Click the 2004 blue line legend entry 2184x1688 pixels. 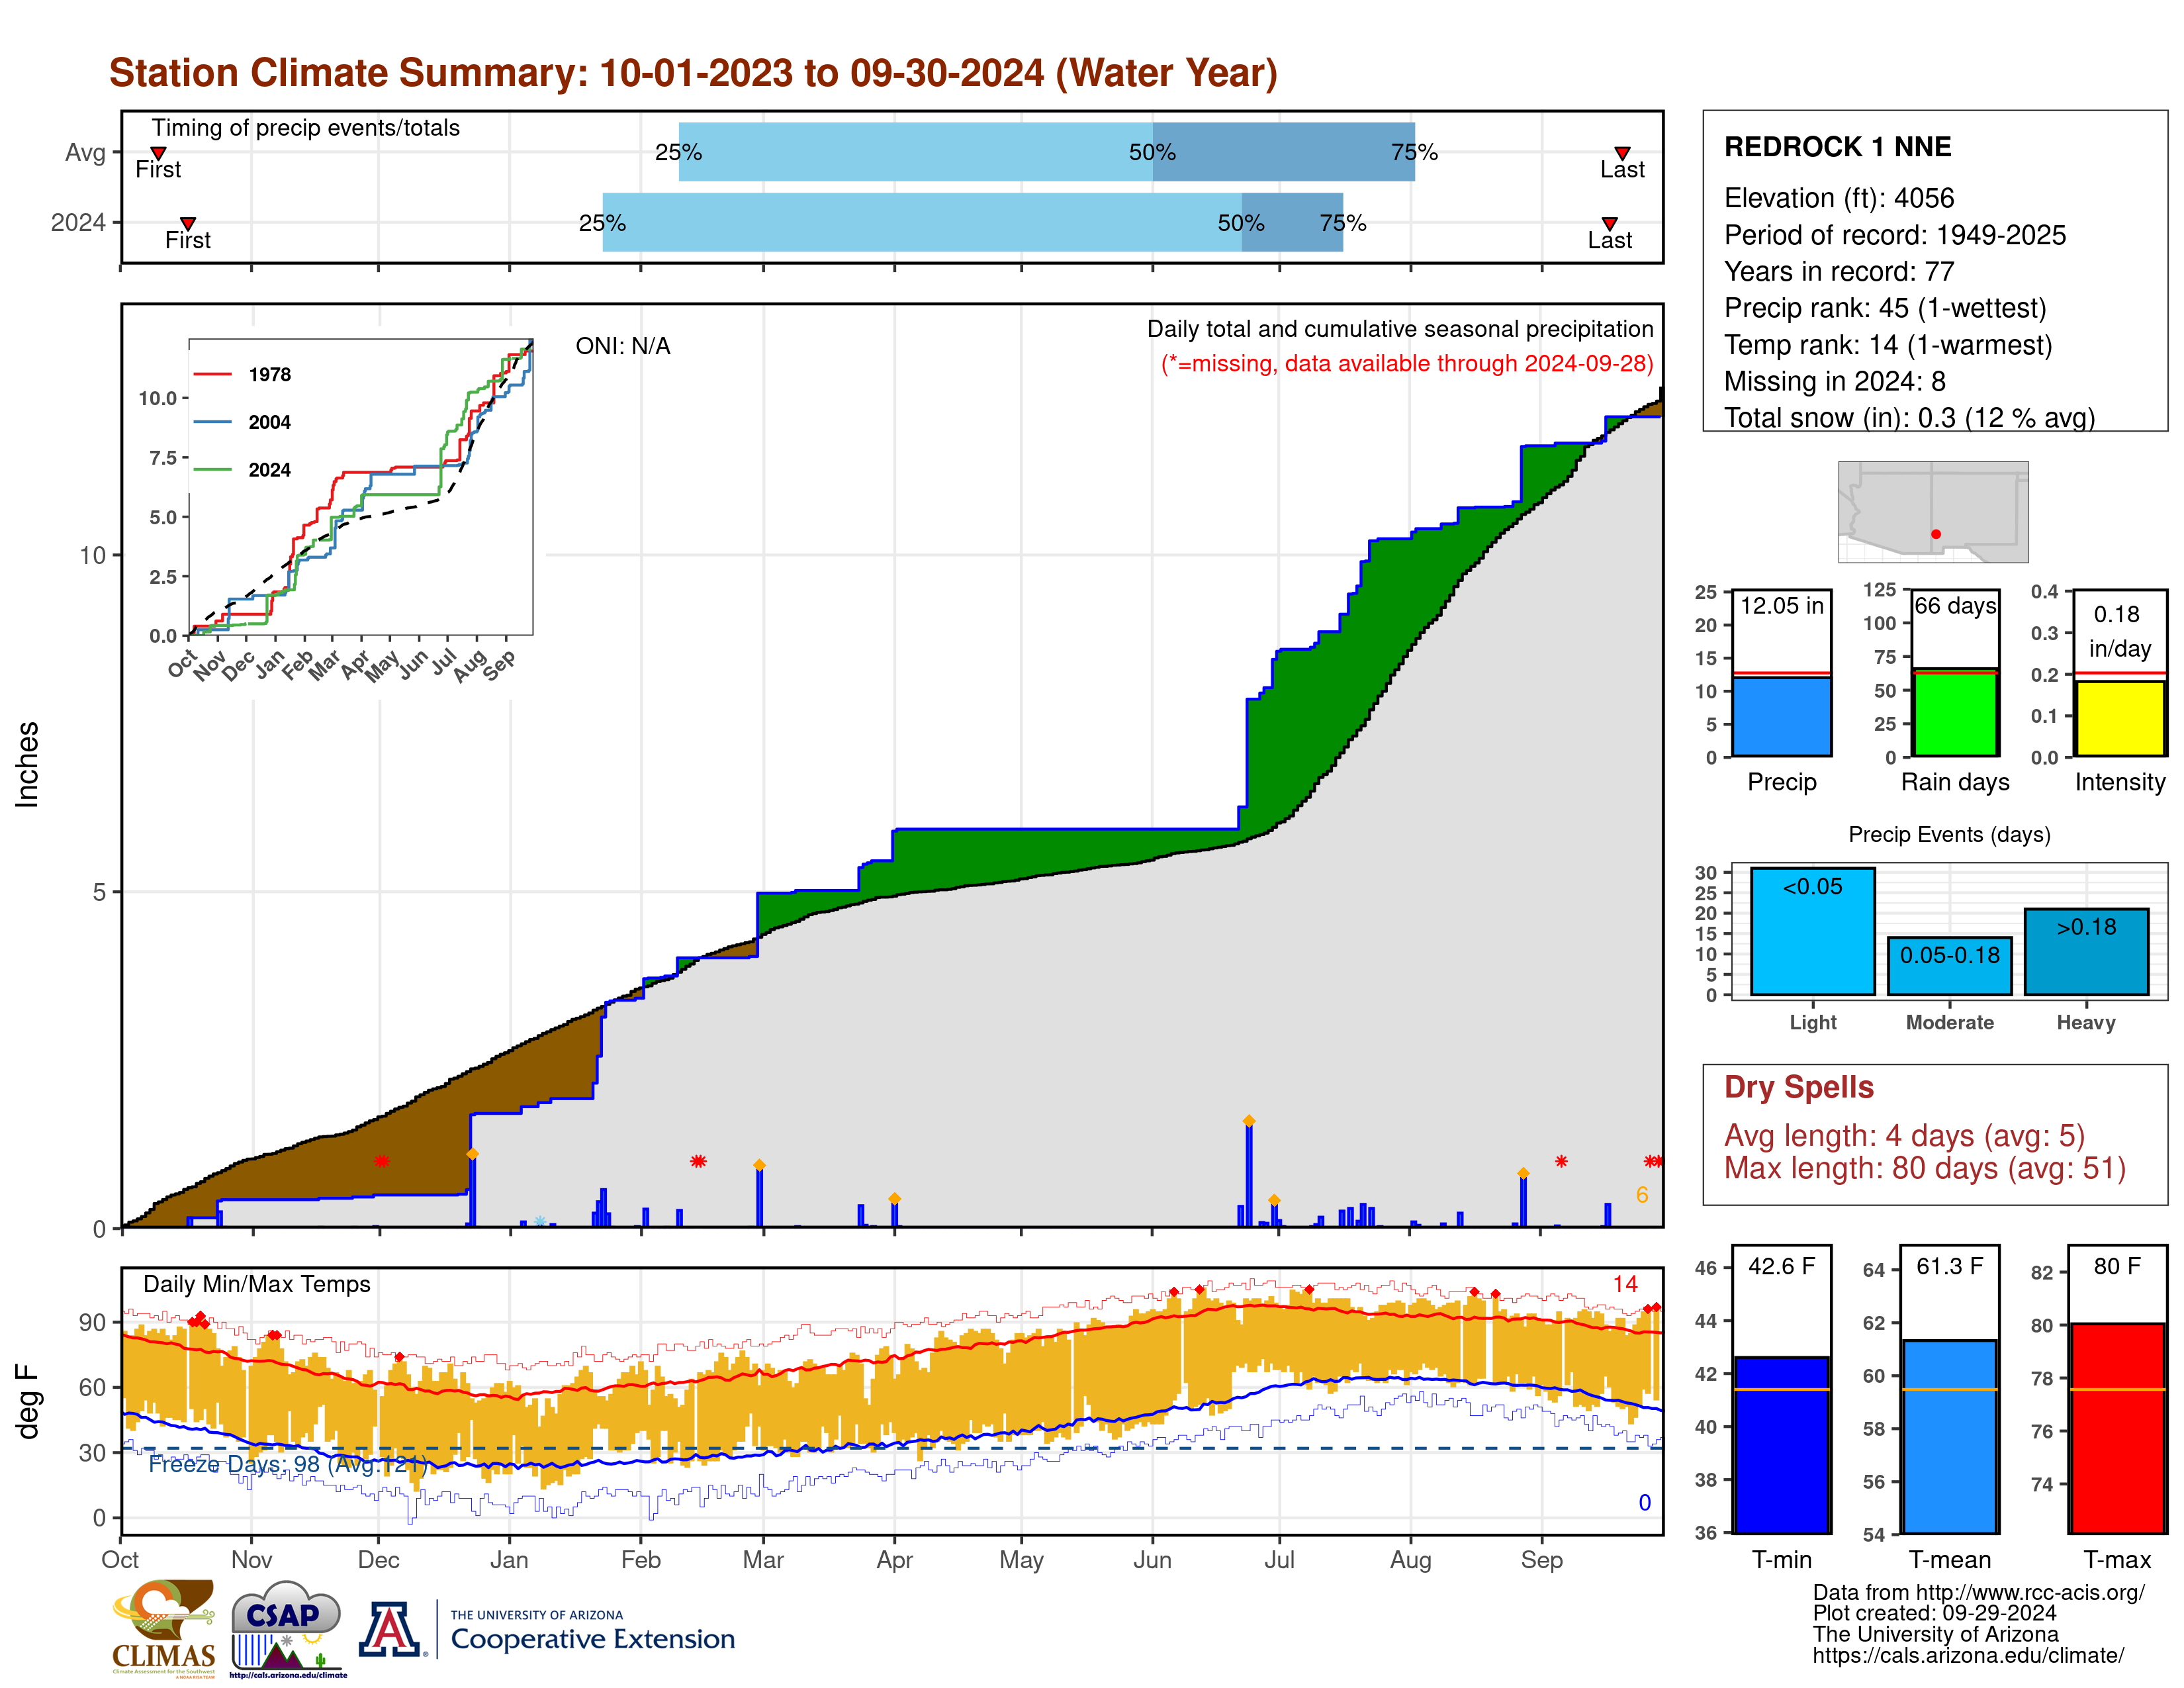[242, 422]
